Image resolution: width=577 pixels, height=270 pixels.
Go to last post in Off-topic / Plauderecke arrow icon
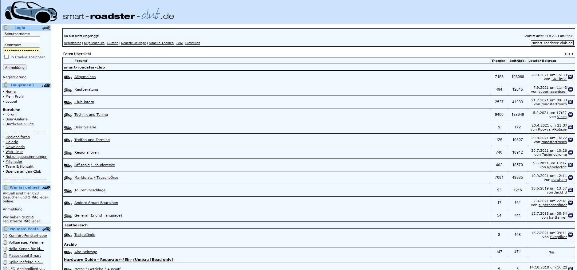571,165
